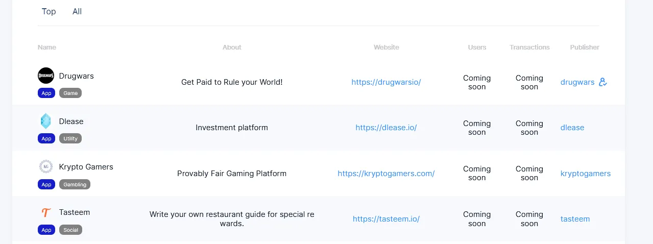Image resolution: width=653 pixels, height=244 pixels.
Task: Click the Game tag under Drugwars
Action: tap(70, 93)
